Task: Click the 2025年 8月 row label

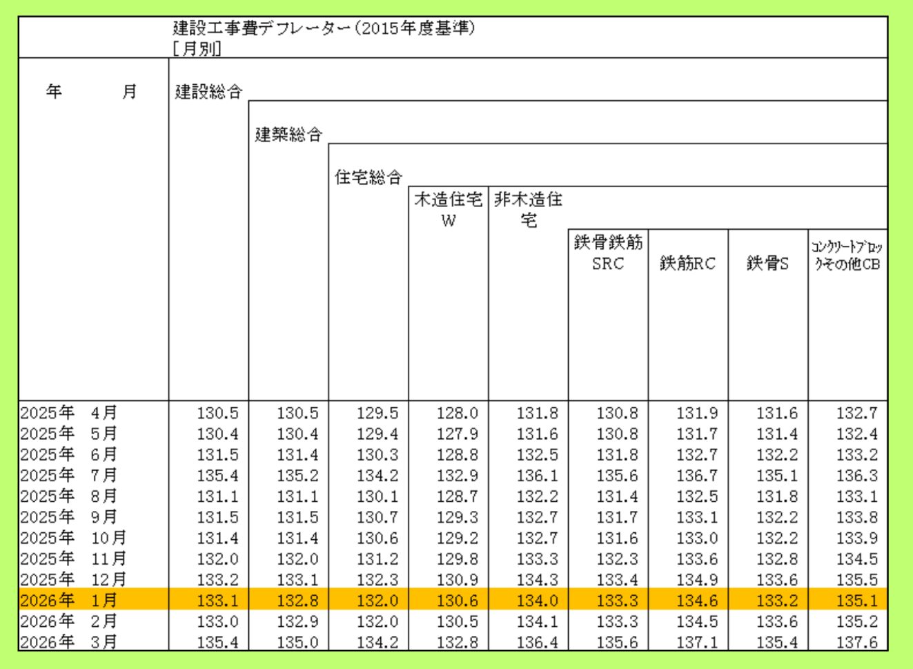Action: click(x=69, y=496)
